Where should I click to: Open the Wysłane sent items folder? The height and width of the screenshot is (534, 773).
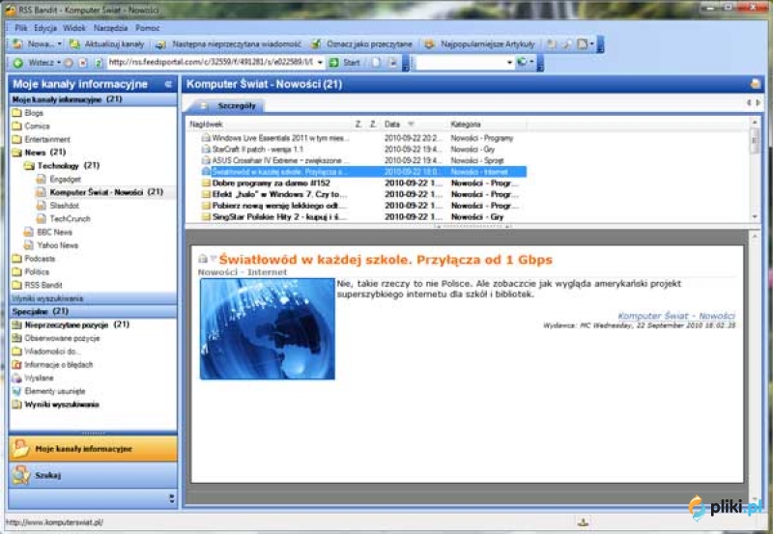point(33,378)
